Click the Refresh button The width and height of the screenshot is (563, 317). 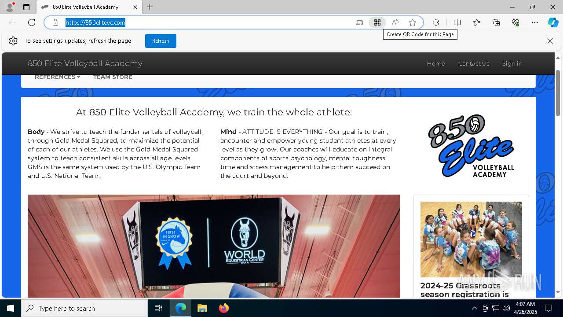click(161, 41)
